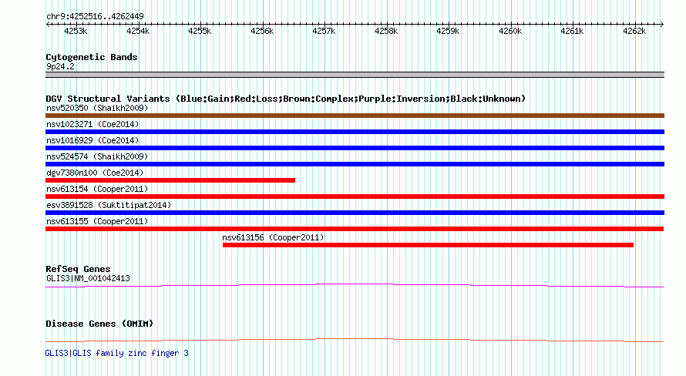This screenshot has width=686, height=376.
Task: Click the 9p24.2 band label
Action: pos(60,66)
